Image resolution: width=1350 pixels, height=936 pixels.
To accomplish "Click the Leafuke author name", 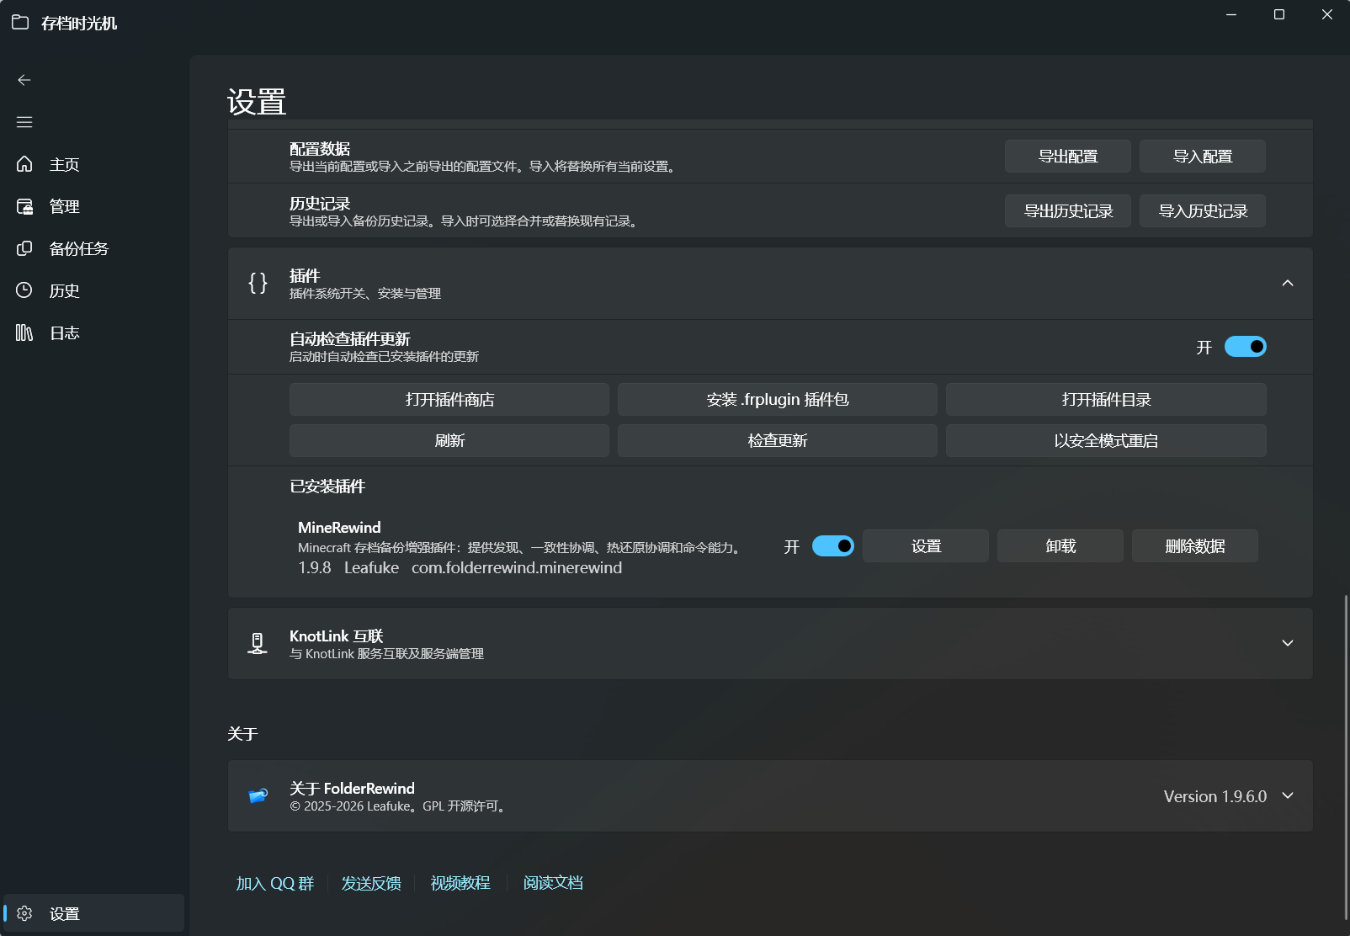I will [x=371, y=567].
